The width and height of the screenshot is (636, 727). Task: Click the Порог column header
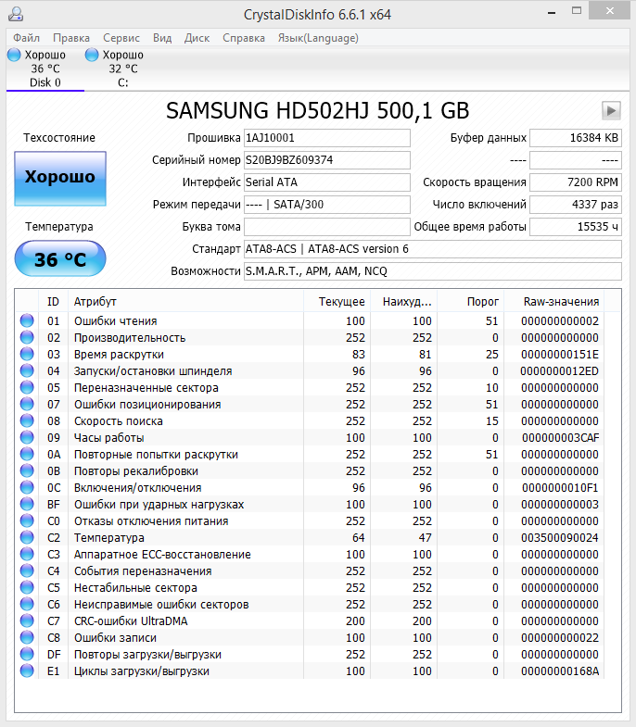470,301
